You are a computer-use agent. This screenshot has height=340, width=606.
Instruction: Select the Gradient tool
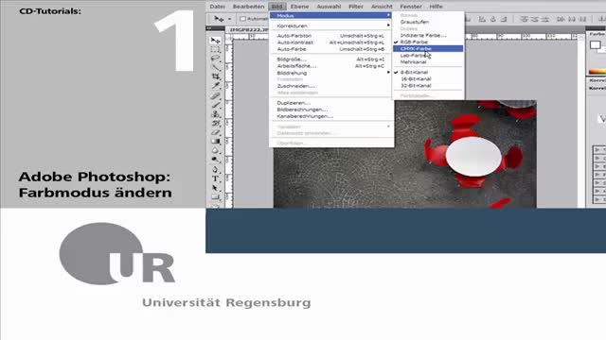[215, 142]
